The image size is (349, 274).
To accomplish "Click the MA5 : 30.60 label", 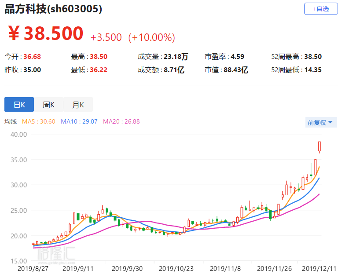I will tap(38, 121).
